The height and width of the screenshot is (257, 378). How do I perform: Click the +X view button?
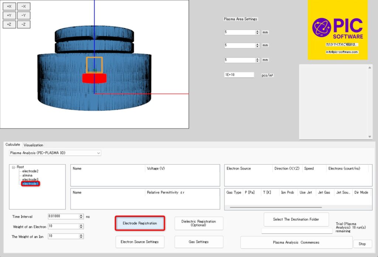pos(9,6)
